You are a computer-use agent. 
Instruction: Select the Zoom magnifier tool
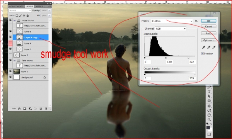coord(209,119)
